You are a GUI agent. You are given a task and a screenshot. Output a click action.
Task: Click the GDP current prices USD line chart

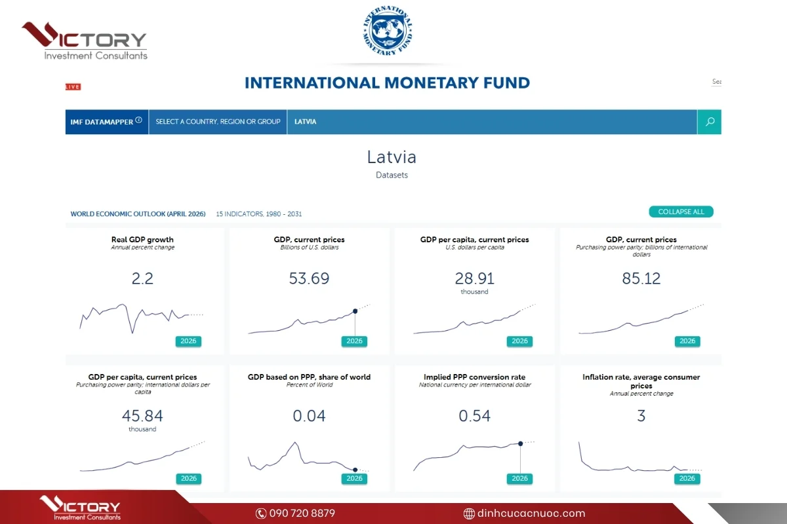coord(309,320)
